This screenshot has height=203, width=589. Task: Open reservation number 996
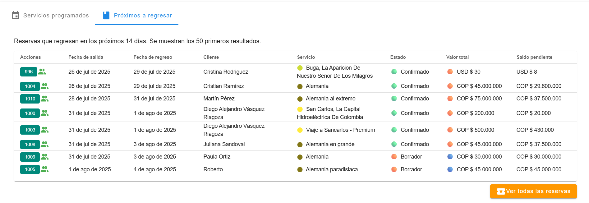(x=29, y=72)
